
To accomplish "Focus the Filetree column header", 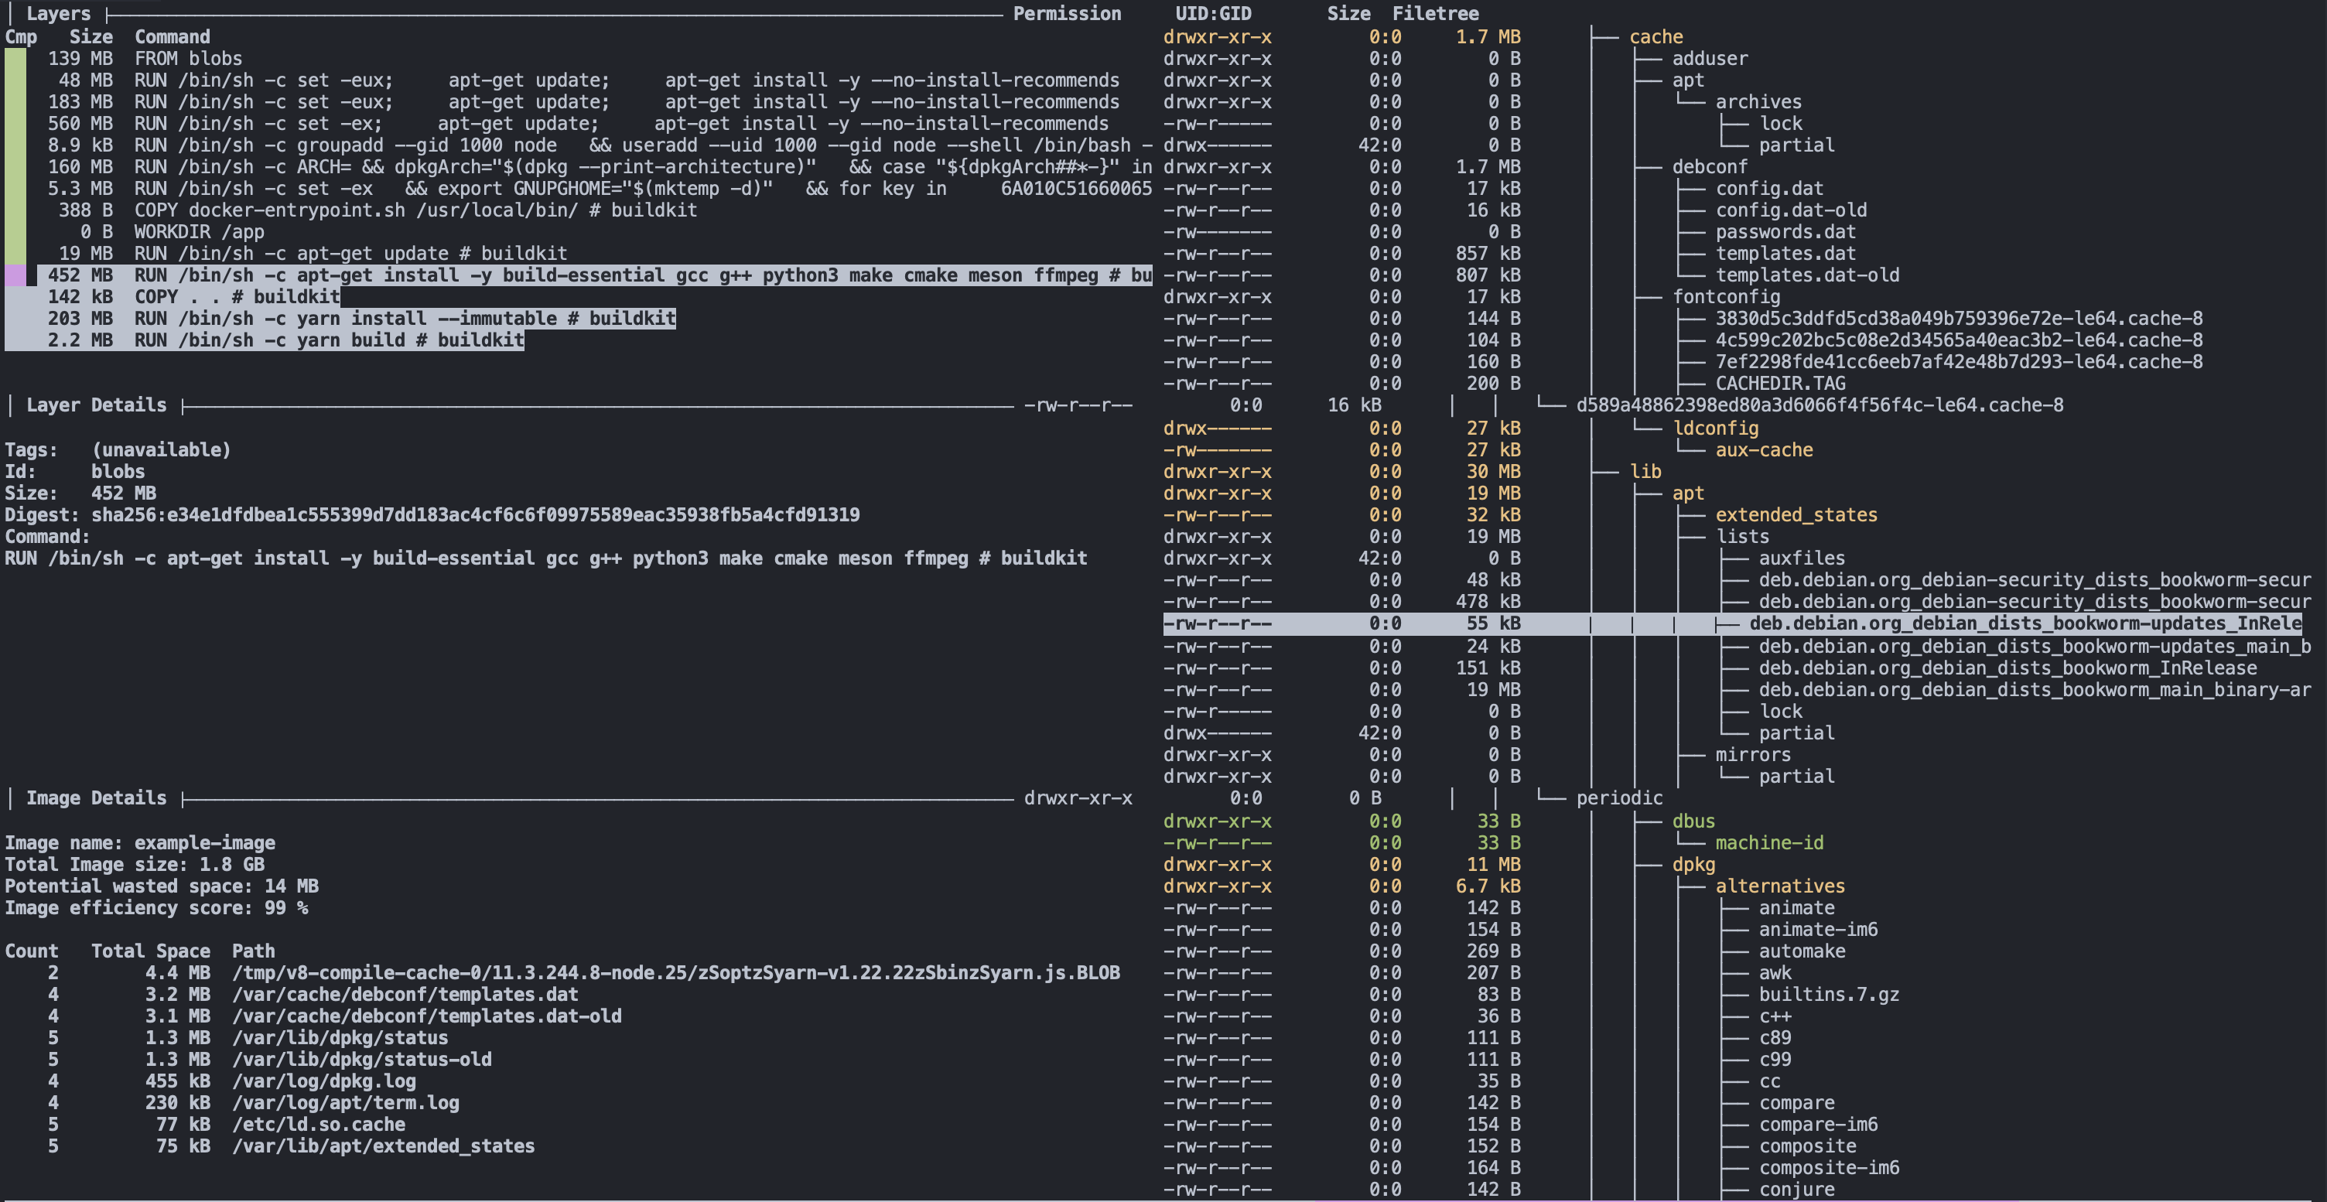I will coord(1434,14).
